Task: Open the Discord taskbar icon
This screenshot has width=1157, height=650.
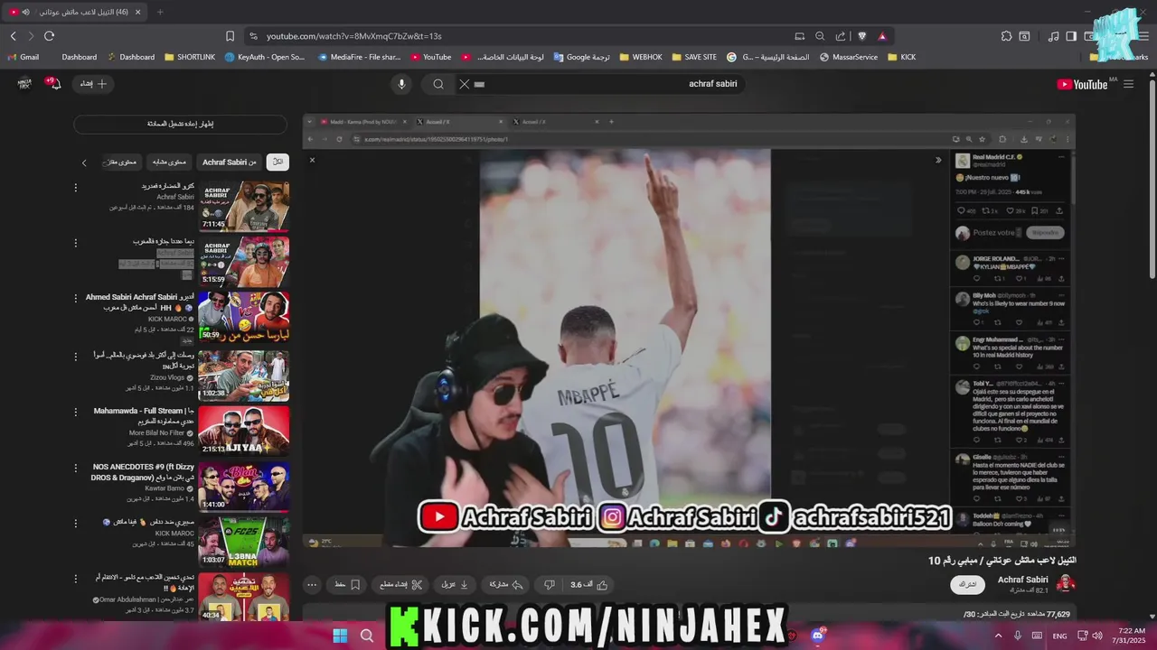Action: [819, 636]
